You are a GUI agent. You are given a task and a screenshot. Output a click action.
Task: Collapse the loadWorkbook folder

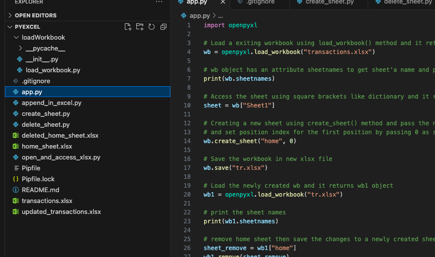pos(16,37)
